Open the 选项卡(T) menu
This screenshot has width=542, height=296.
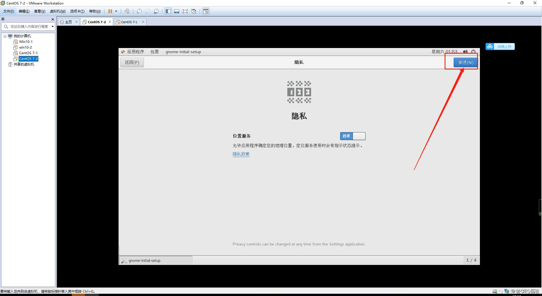pyautogui.click(x=77, y=11)
